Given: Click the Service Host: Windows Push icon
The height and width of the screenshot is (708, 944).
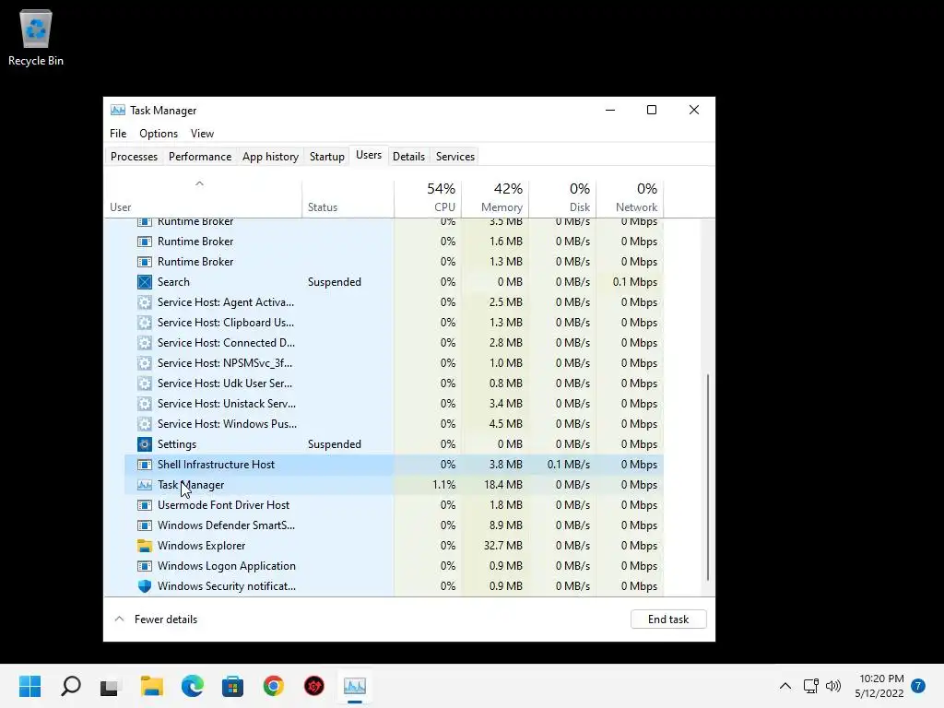Looking at the screenshot, I should pyautogui.click(x=145, y=424).
